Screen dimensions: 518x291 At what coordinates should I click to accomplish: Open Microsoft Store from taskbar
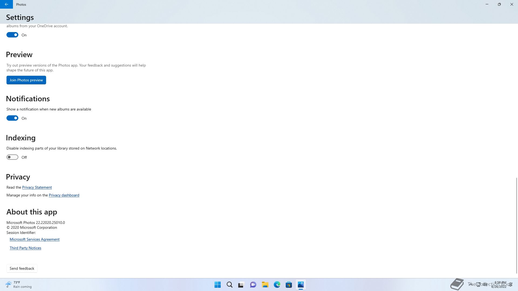tap(289, 285)
